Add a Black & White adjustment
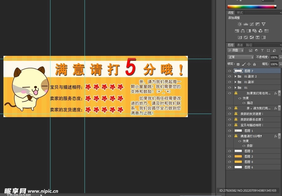The image size is (282, 196). 249,31
